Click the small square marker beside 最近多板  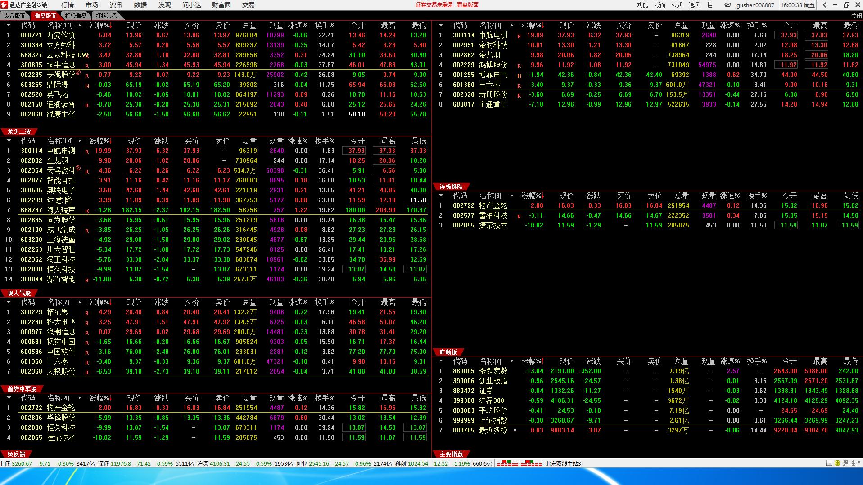click(515, 430)
